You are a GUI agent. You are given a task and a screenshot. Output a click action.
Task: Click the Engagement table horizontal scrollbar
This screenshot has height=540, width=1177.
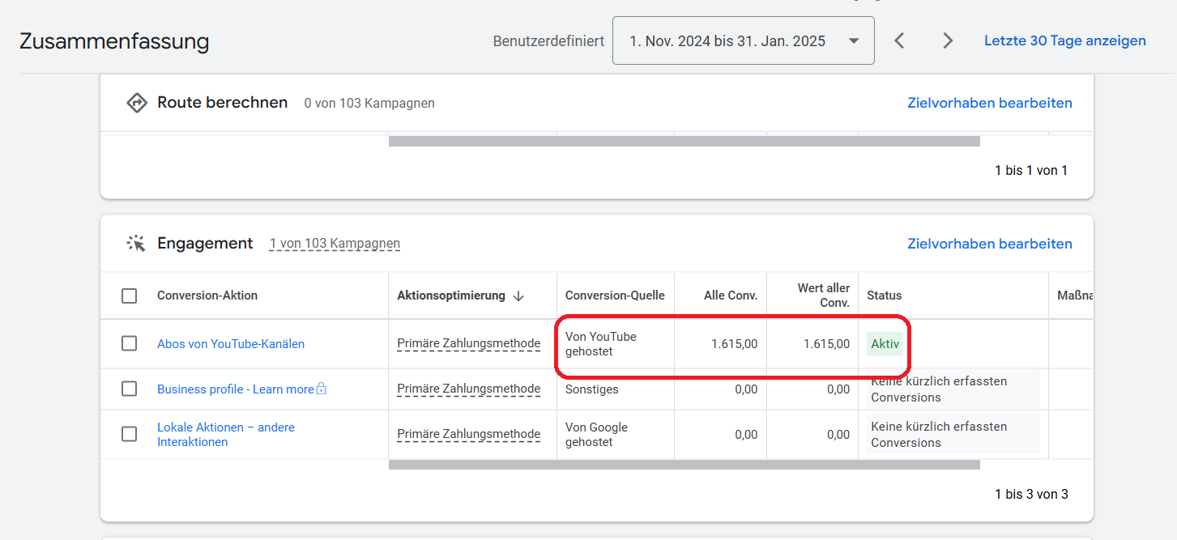click(x=684, y=465)
